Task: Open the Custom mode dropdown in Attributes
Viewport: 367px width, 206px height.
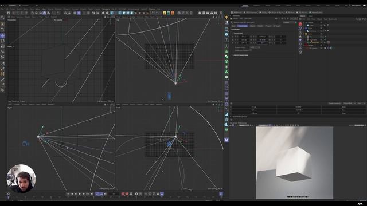Action: tap(290, 22)
